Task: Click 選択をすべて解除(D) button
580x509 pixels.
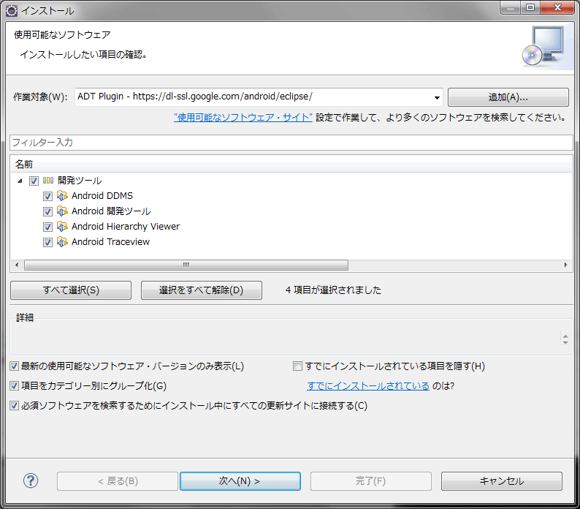Action: tap(201, 290)
